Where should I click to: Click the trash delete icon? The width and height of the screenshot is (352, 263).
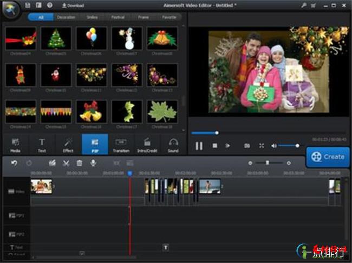coord(80,163)
